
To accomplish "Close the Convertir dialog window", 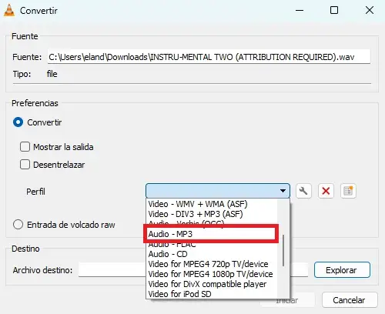I will 370,10.
